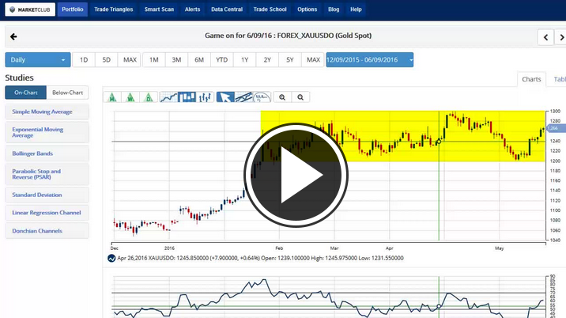566x318 pixels.
Task: Switch to candlestick chart style
Action: 187,97
